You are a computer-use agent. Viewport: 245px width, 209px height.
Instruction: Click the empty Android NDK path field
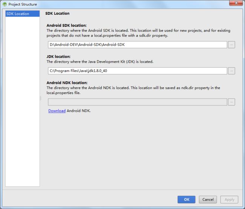tap(138, 102)
